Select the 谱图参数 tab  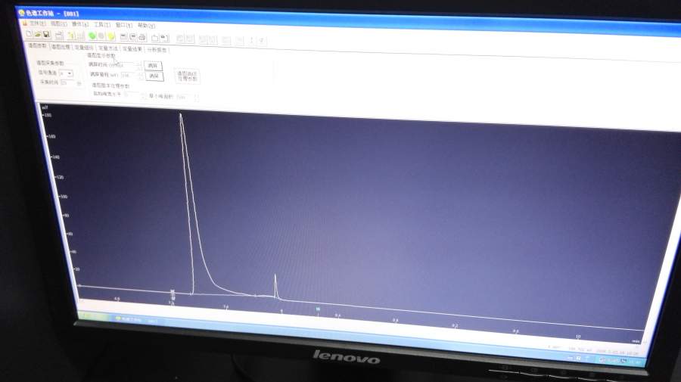(x=37, y=45)
